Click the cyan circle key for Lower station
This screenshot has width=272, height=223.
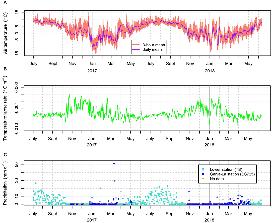coord(203,169)
